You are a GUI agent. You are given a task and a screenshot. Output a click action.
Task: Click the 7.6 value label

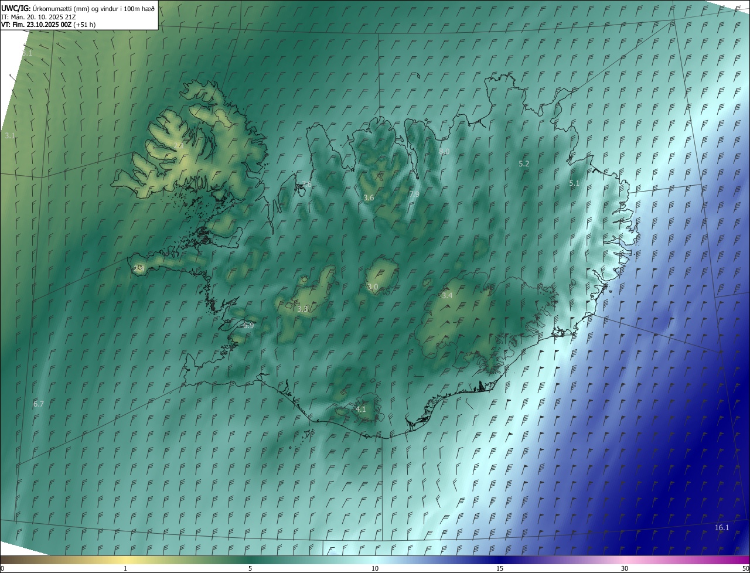coord(306,185)
